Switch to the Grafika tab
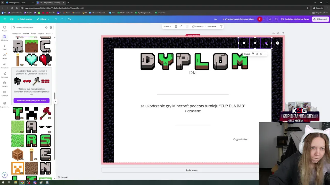The image size is (330, 185). coord(26,33)
